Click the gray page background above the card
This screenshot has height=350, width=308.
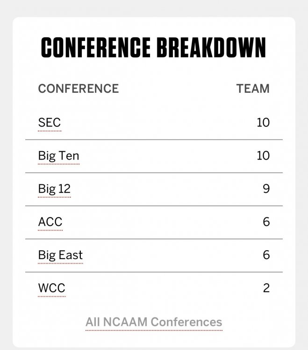click(x=154, y=8)
